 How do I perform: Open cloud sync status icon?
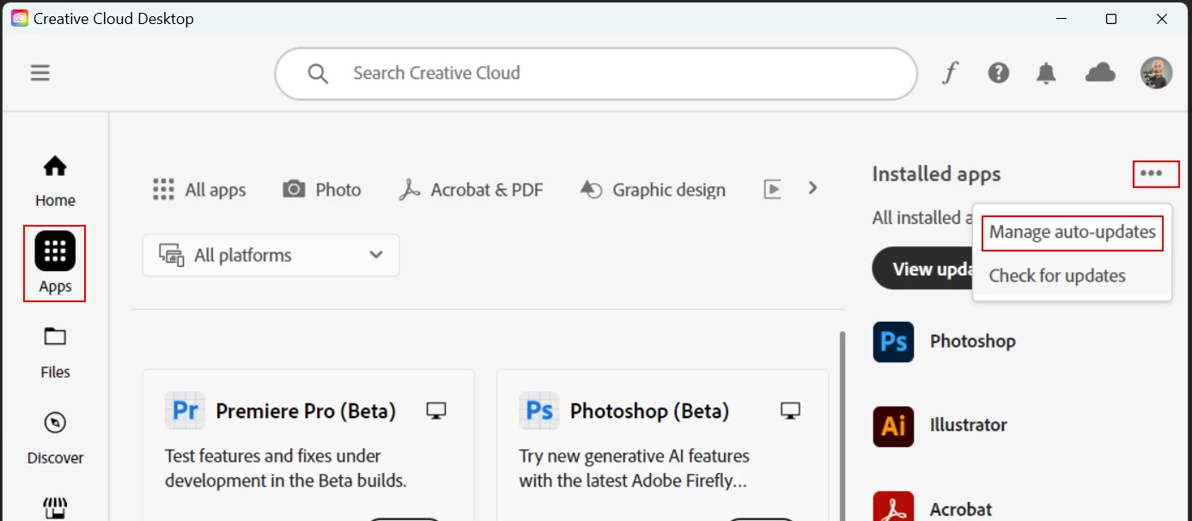[1100, 73]
